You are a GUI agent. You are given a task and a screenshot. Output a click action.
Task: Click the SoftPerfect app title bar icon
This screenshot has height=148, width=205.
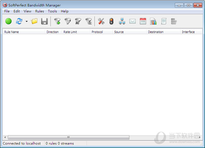tap(5, 5)
